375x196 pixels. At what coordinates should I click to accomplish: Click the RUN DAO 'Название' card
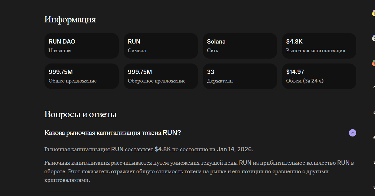[x=81, y=46]
